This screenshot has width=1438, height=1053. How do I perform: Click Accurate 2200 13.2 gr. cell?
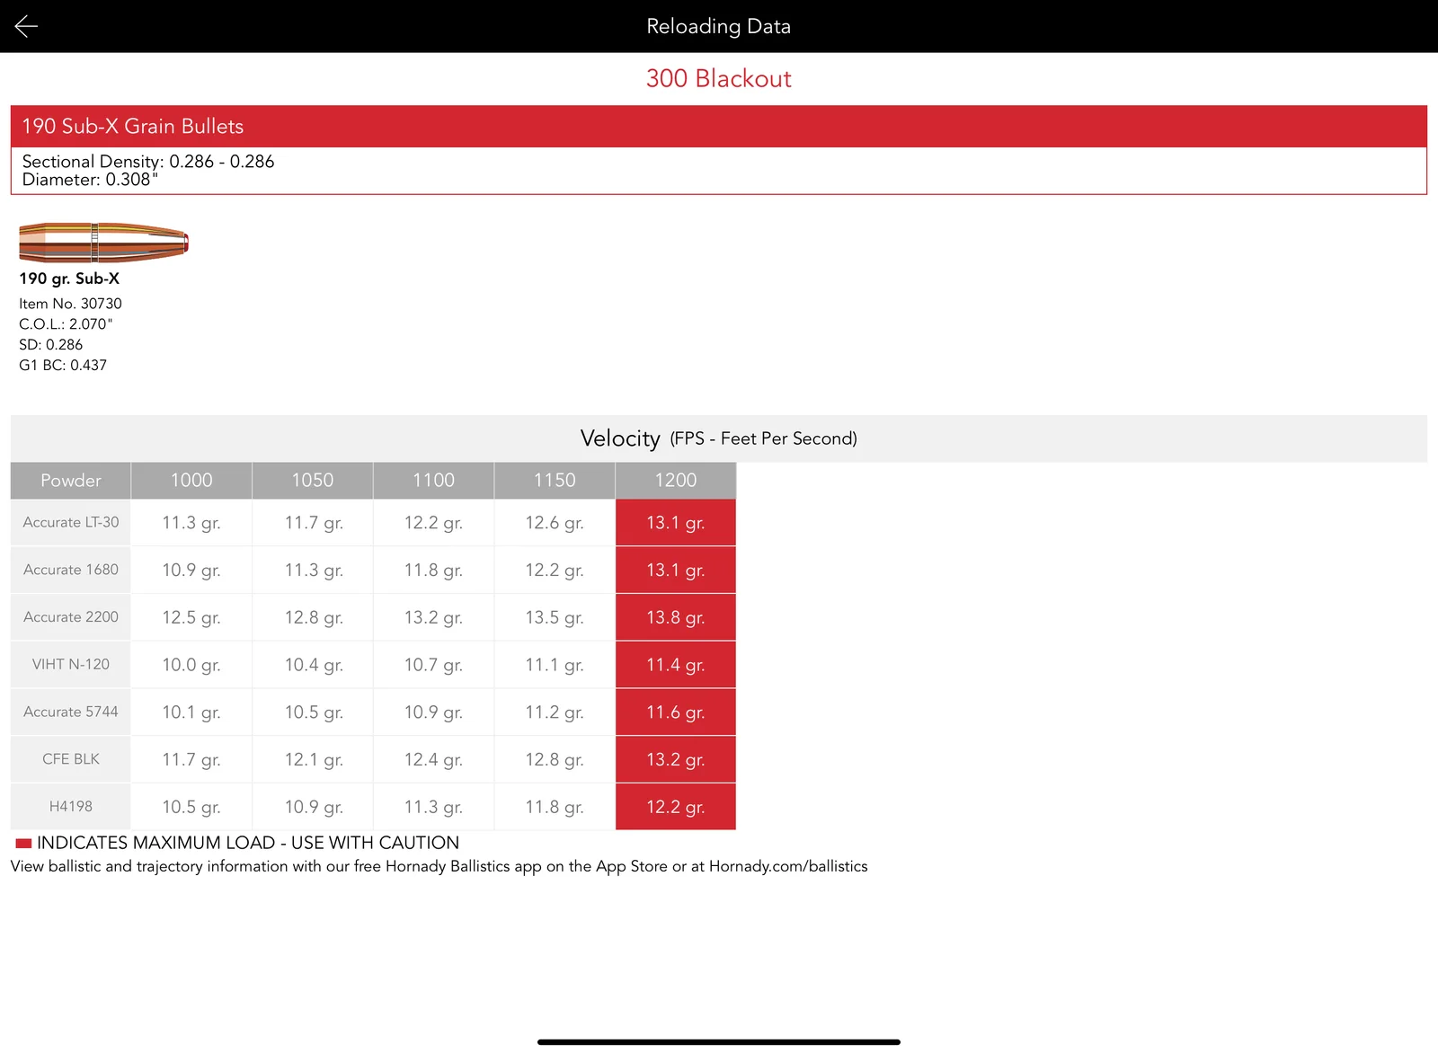[433, 617]
